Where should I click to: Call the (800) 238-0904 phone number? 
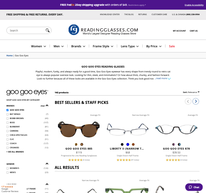[193, 14]
